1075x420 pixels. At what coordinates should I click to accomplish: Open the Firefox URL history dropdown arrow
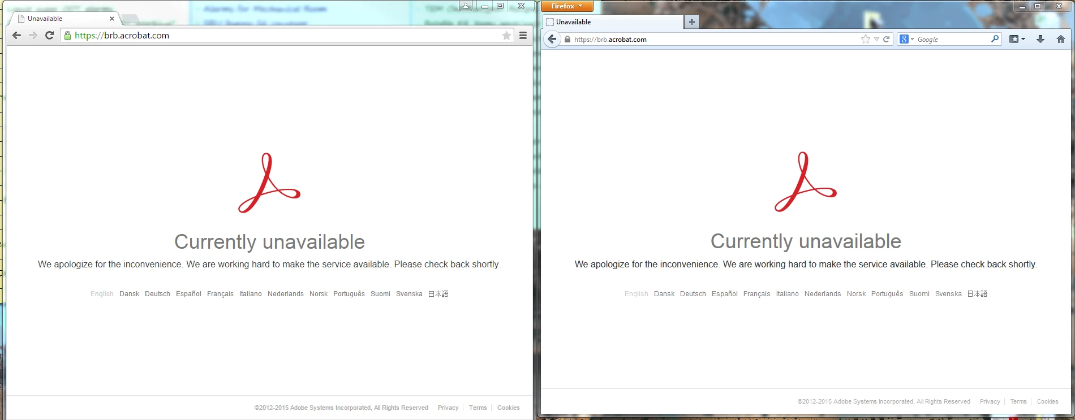[x=876, y=40]
